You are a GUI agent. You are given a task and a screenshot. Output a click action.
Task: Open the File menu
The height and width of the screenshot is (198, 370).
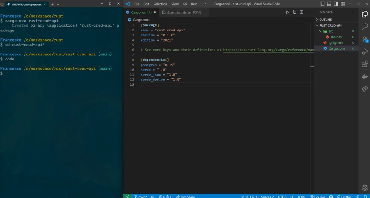(136, 4)
